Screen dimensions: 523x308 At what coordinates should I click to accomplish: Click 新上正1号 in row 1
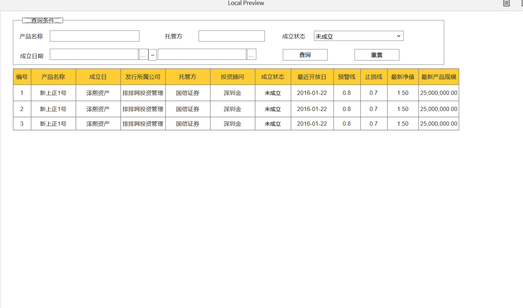click(x=53, y=93)
